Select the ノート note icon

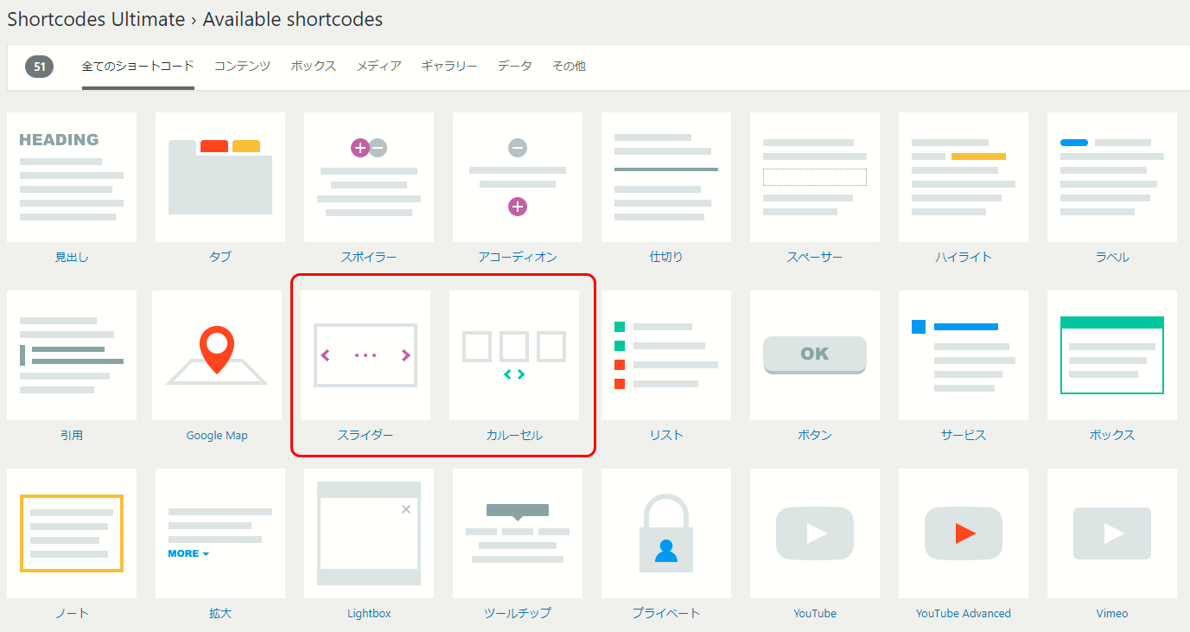(72, 533)
